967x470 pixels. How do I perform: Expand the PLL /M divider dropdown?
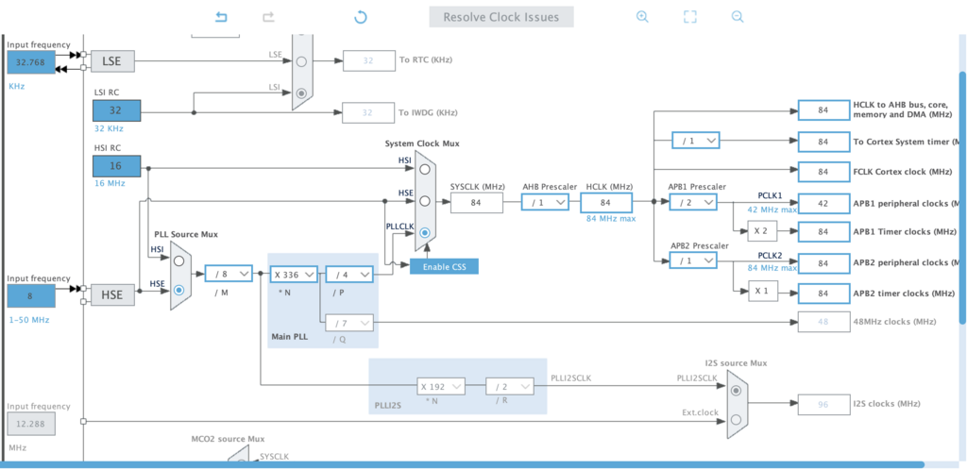pyautogui.click(x=229, y=274)
